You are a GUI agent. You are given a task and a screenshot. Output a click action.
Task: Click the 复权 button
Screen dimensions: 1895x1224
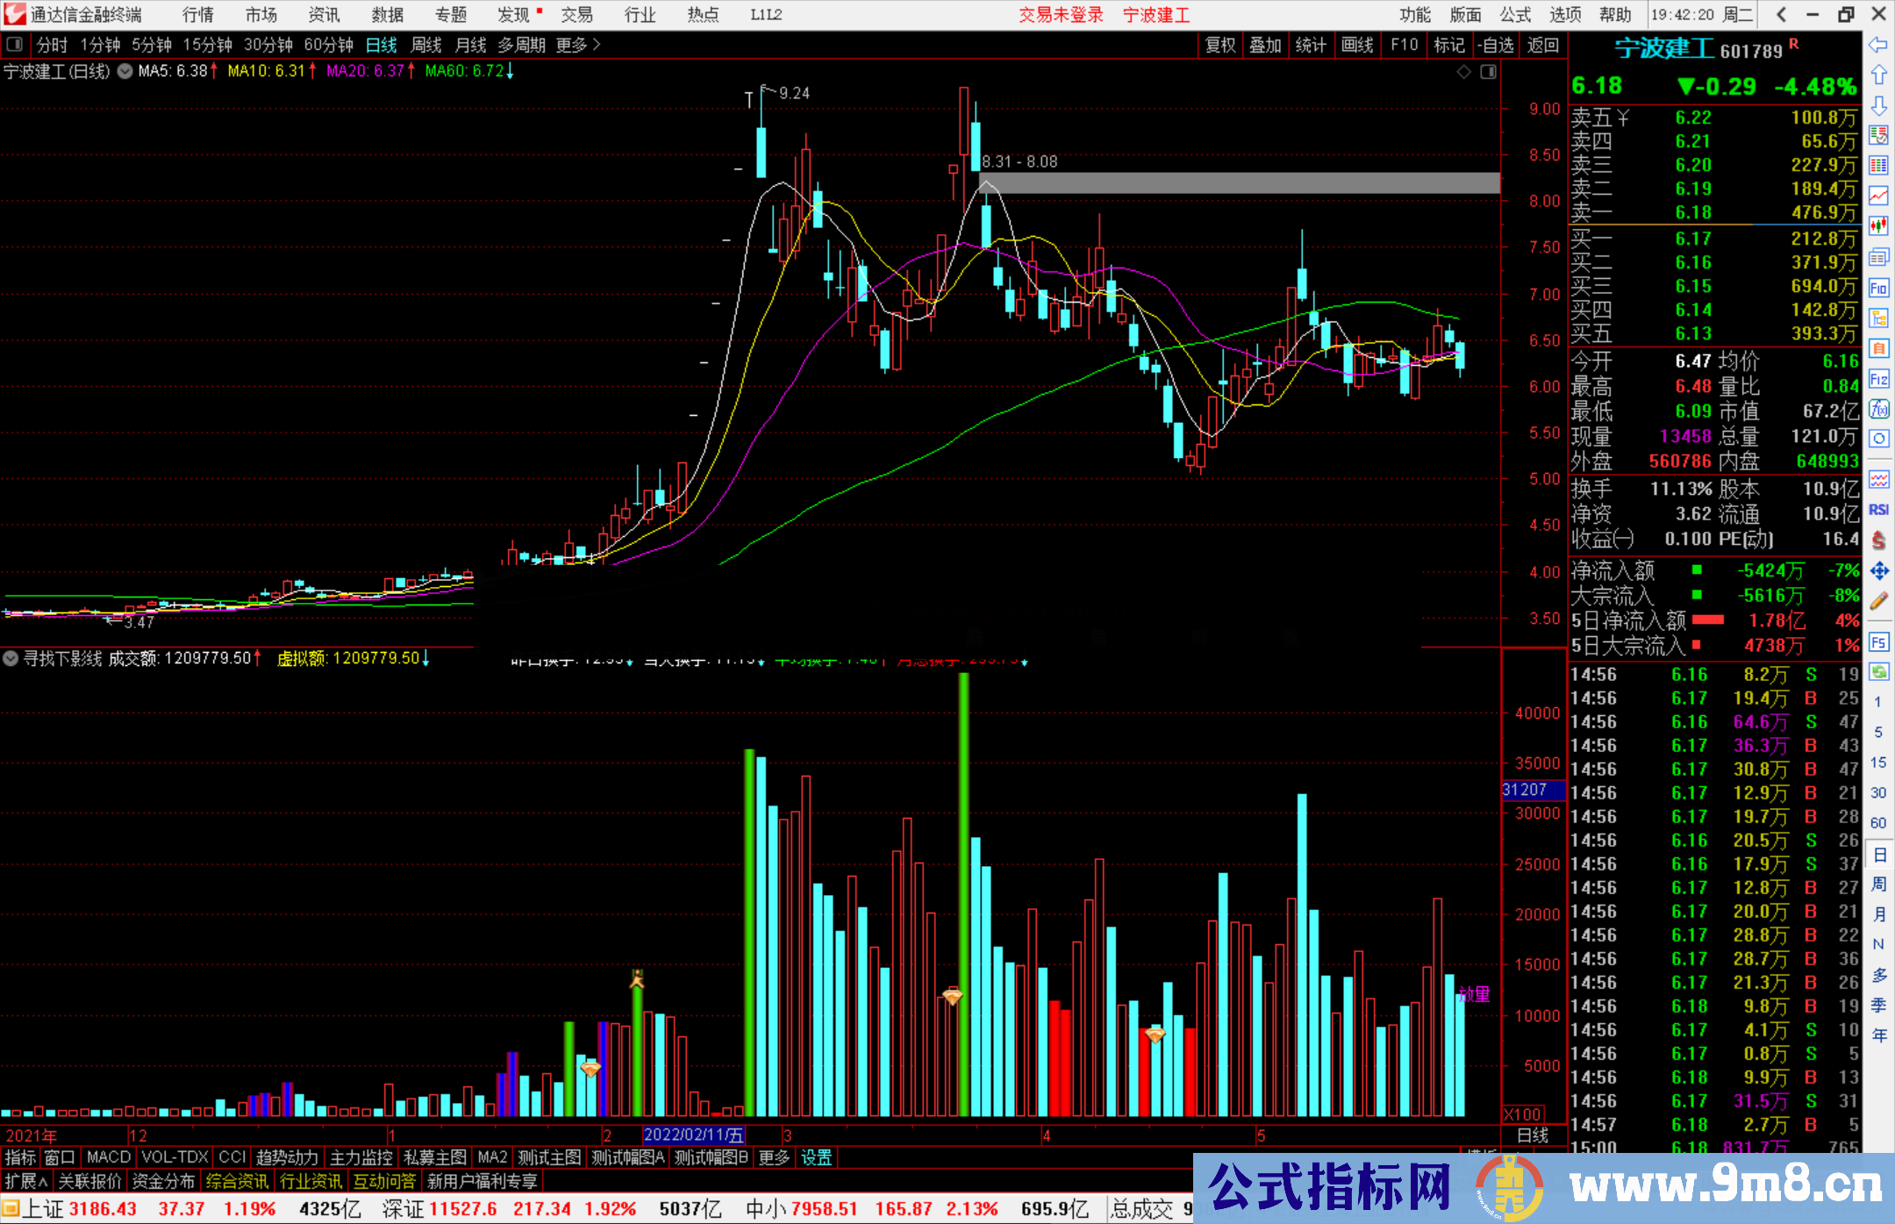[1220, 45]
